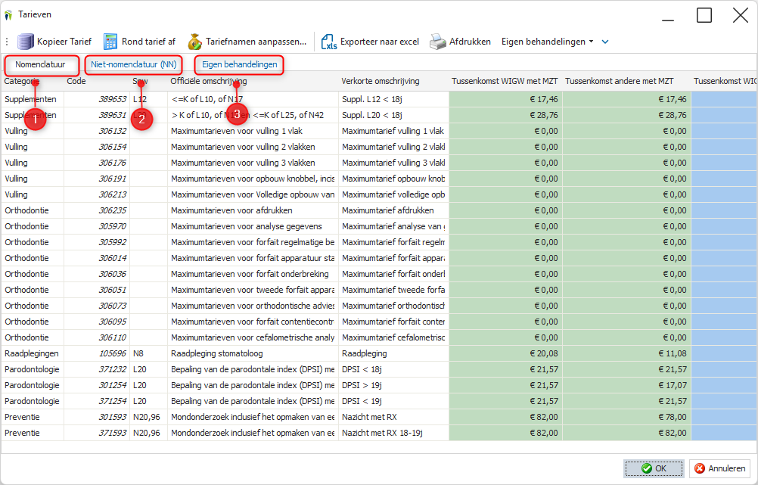Screen dimensions: 758x485
Task: Select the Raadpleging stomatoloog description cell
Action: coord(253,353)
